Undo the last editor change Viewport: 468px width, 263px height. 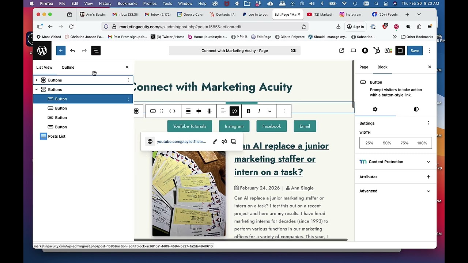72,51
